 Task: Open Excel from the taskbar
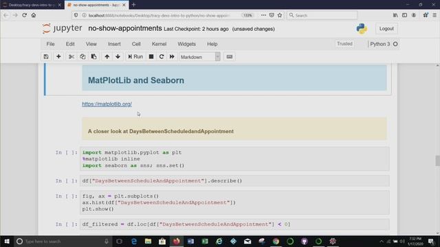click(205, 241)
